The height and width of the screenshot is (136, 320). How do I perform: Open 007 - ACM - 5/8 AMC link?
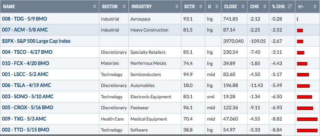[25, 30]
